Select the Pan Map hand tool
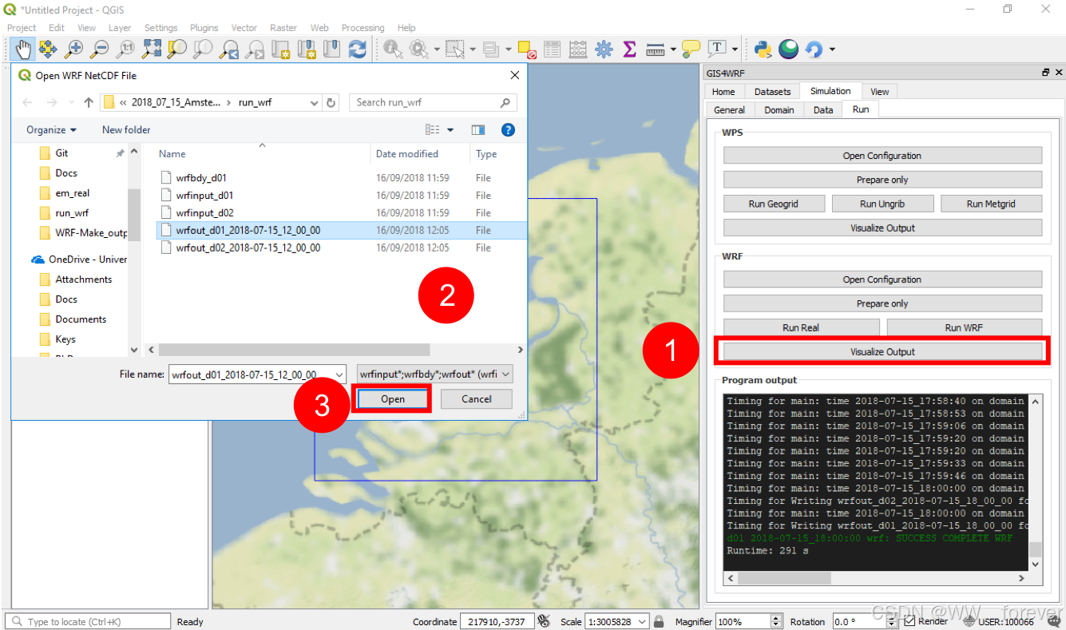This screenshot has height=630, width=1066. [x=23, y=50]
